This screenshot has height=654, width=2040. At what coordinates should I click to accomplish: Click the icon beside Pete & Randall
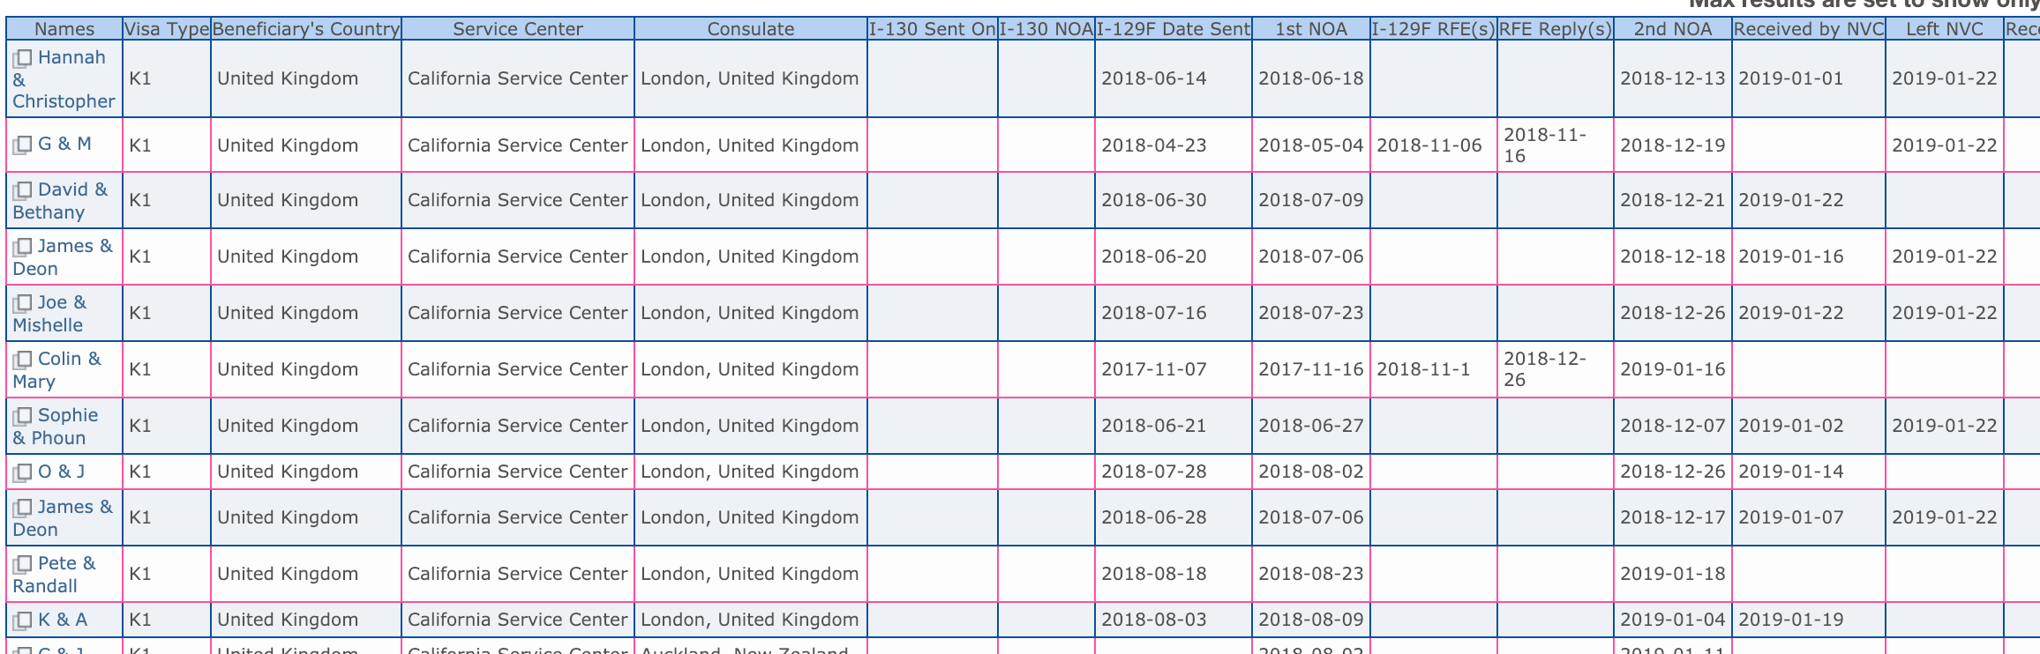[22, 565]
